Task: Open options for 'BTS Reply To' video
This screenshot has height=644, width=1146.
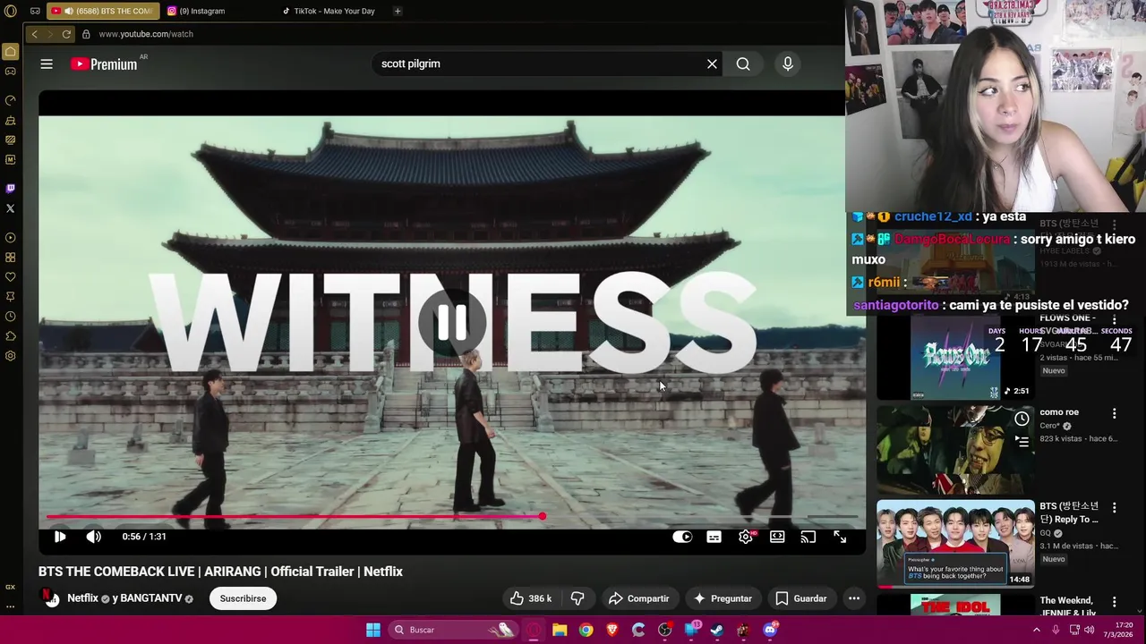Action: [x=1115, y=507]
